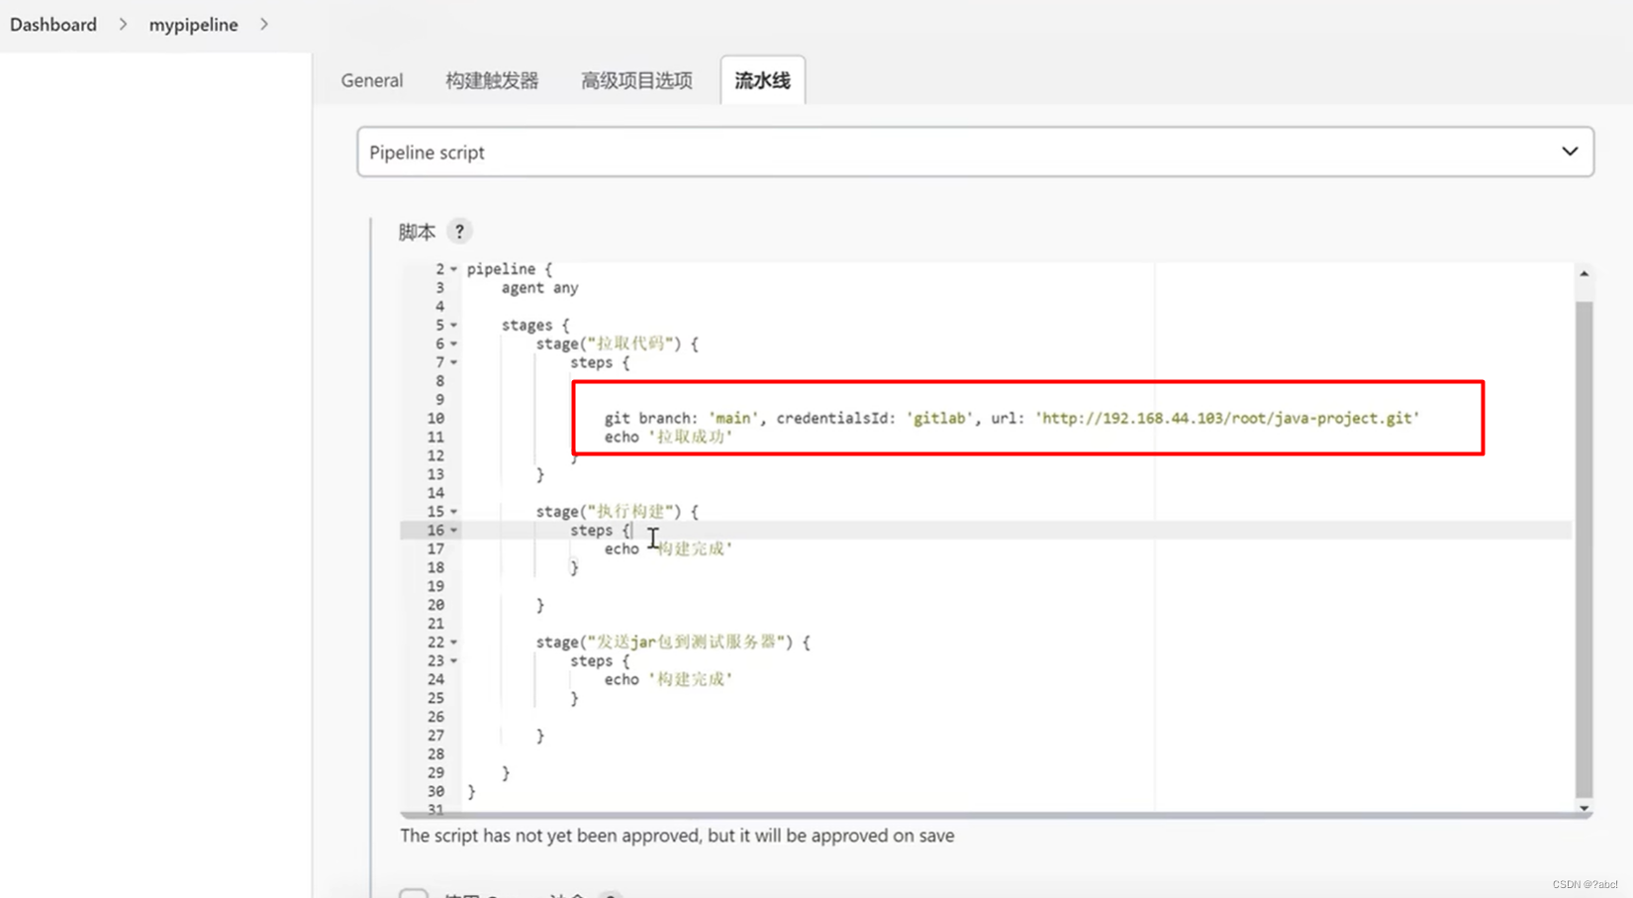Click the credentialsId 'gitlab' string
Image resolution: width=1633 pixels, height=898 pixels.
939,418
